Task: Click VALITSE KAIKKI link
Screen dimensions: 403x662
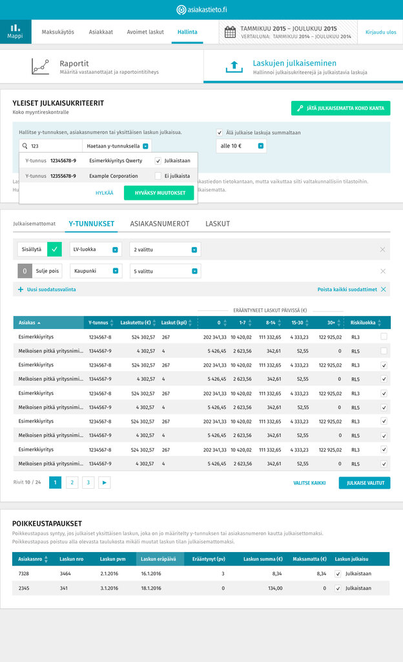Action: coord(309,483)
